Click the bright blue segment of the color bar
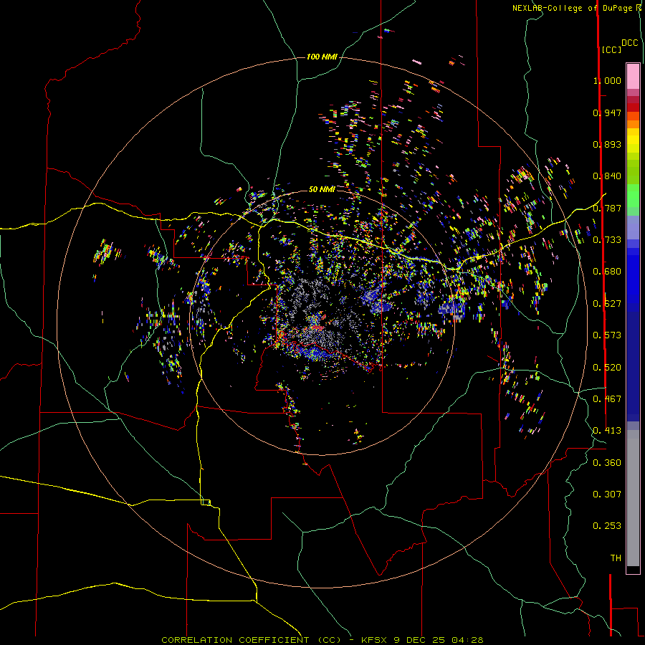The width and height of the screenshot is (645, 645). pyautogui.click(x=633, y=279)
